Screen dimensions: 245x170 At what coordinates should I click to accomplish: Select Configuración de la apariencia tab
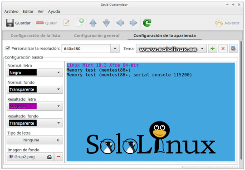tap(165, 36)
